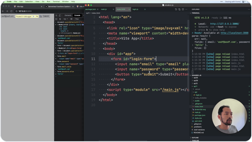Expand the '1: input' NodeList entry
252x142 pixels.
coord(60,29)
